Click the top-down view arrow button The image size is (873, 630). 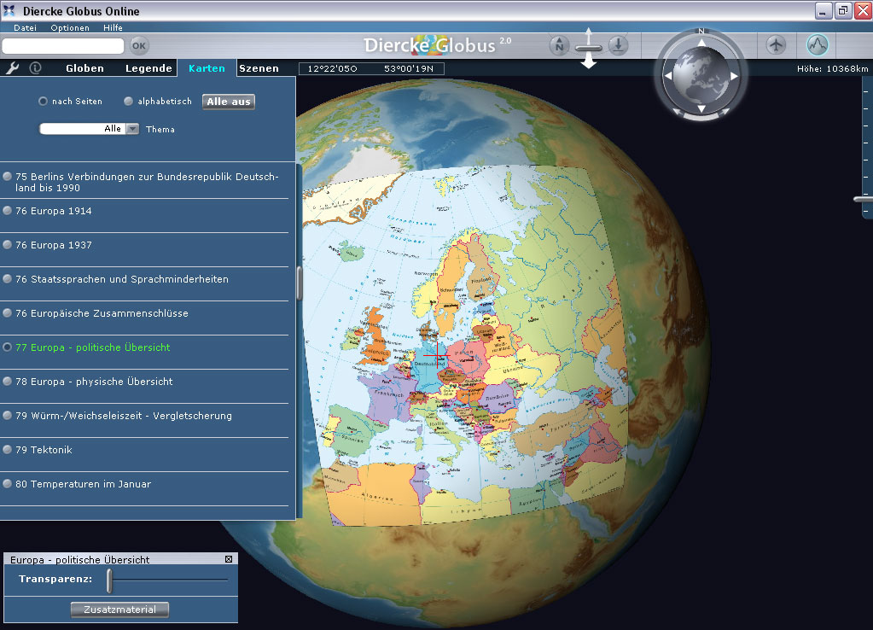click(x=618, y=46)
